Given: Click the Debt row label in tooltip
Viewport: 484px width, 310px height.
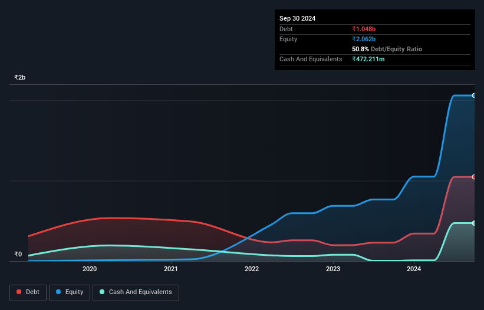Looking at the screenshot, I should [286, 29].
